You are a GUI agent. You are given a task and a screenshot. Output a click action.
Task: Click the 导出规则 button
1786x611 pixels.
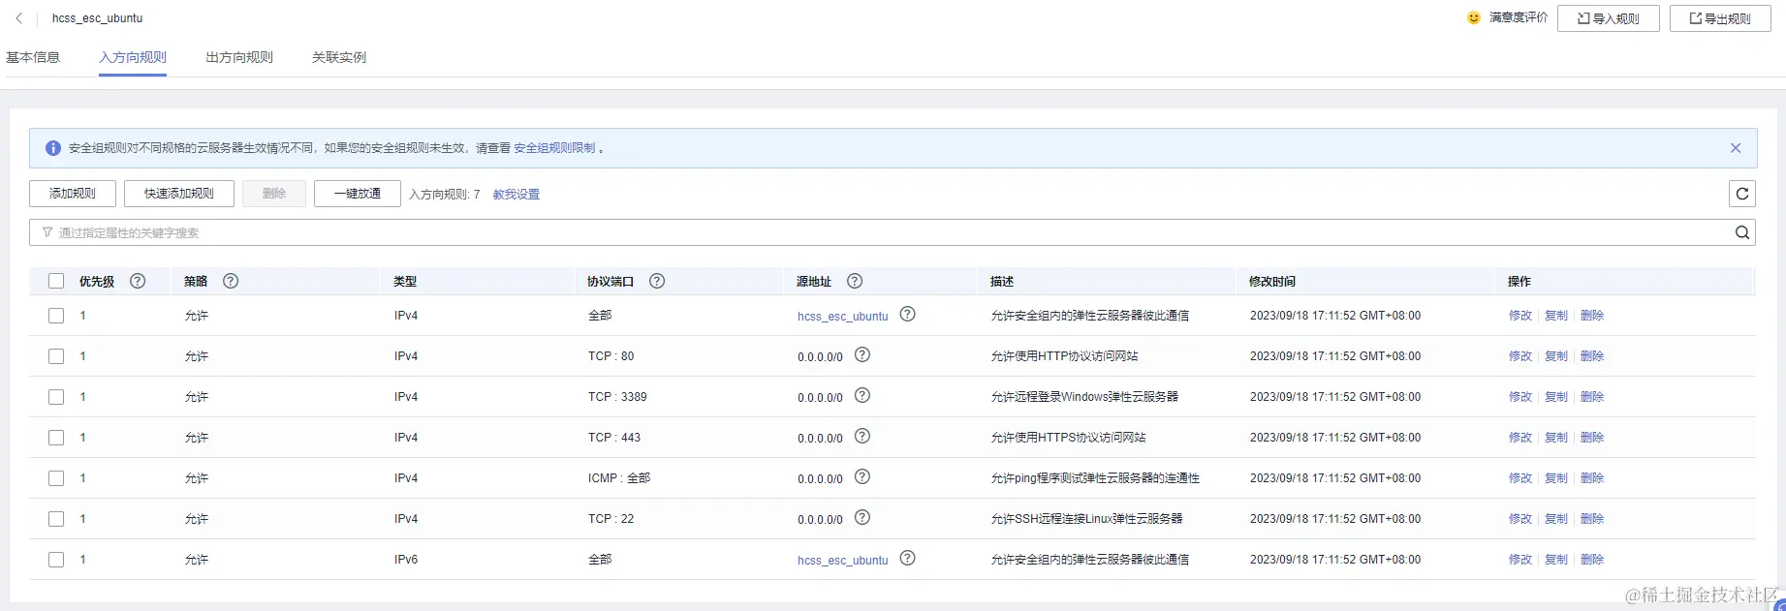point(1720,18)
